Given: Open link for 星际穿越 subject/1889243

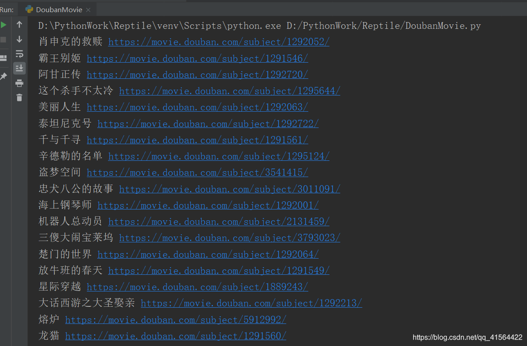Looking at the screenshot, I should click(x=197, y=287).
